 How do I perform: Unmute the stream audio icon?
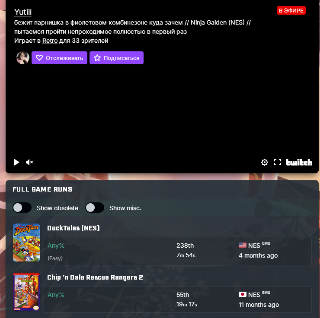pyautogui.click(x=29, y=162)
